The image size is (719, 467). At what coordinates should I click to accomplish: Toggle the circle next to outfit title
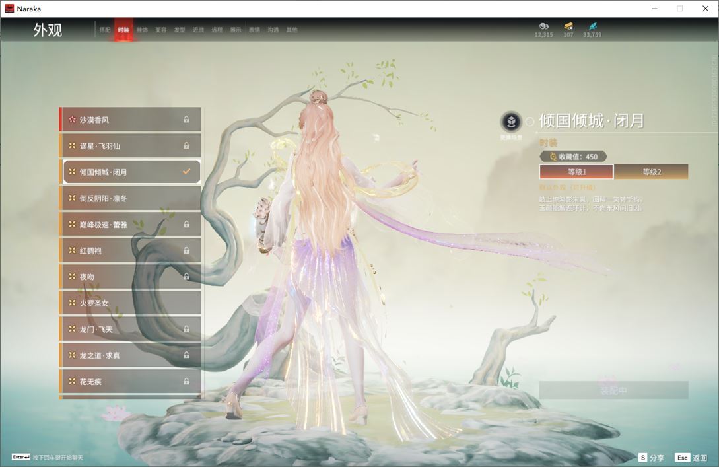[530, 122]
